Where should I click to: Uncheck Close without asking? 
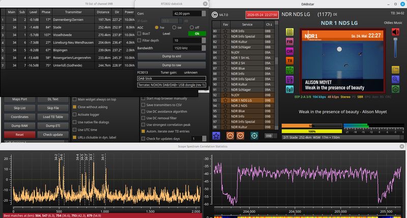pyautogui.click(x=74, y=107)
